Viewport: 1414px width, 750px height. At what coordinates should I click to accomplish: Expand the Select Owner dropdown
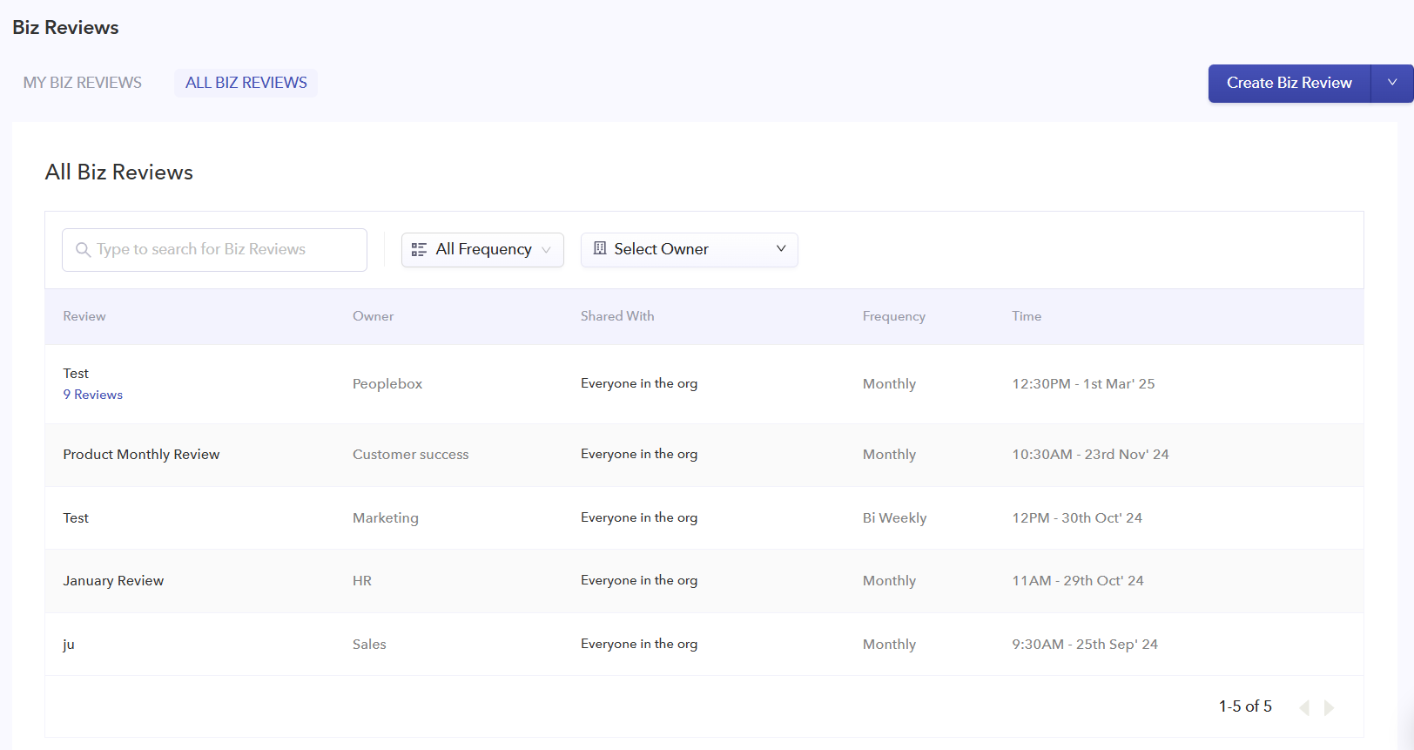(690, 250)
